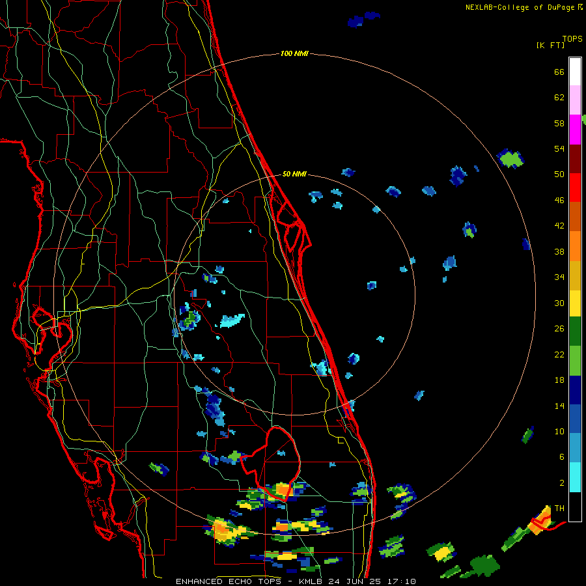Pick the dark red (maroon) legend swatch
The image size is (586, 586).
575,158
